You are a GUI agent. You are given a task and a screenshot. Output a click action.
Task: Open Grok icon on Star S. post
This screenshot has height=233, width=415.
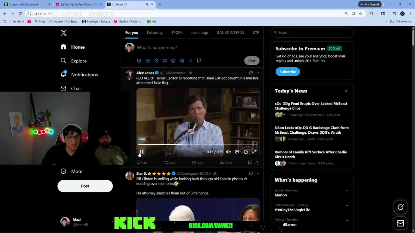tap(251, 173)
